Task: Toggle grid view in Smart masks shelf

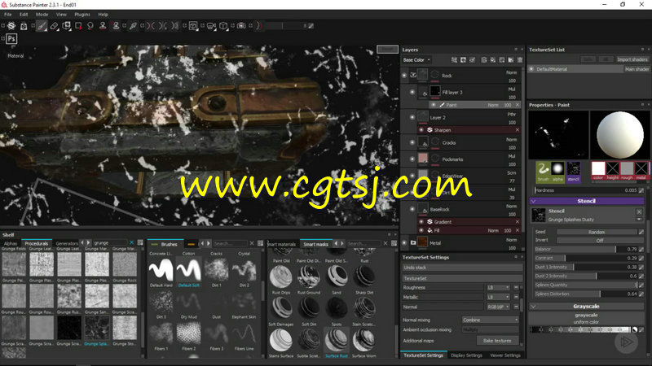Action: pos(394,243)
